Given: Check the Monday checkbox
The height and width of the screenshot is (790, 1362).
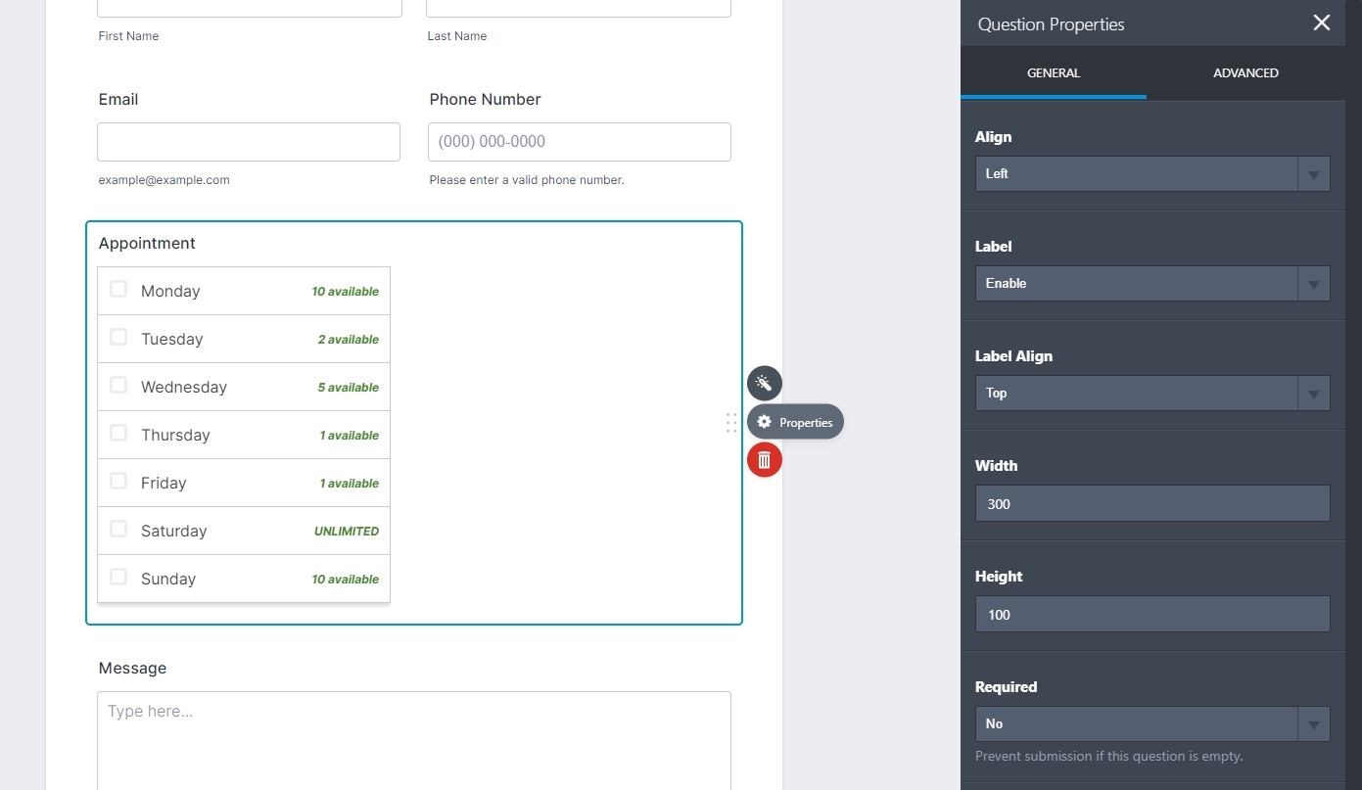Looking at the screenshot, I should 118,290.
